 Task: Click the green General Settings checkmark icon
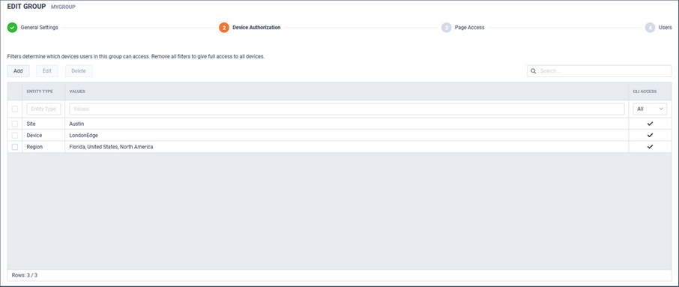click(x=12, y=28)
